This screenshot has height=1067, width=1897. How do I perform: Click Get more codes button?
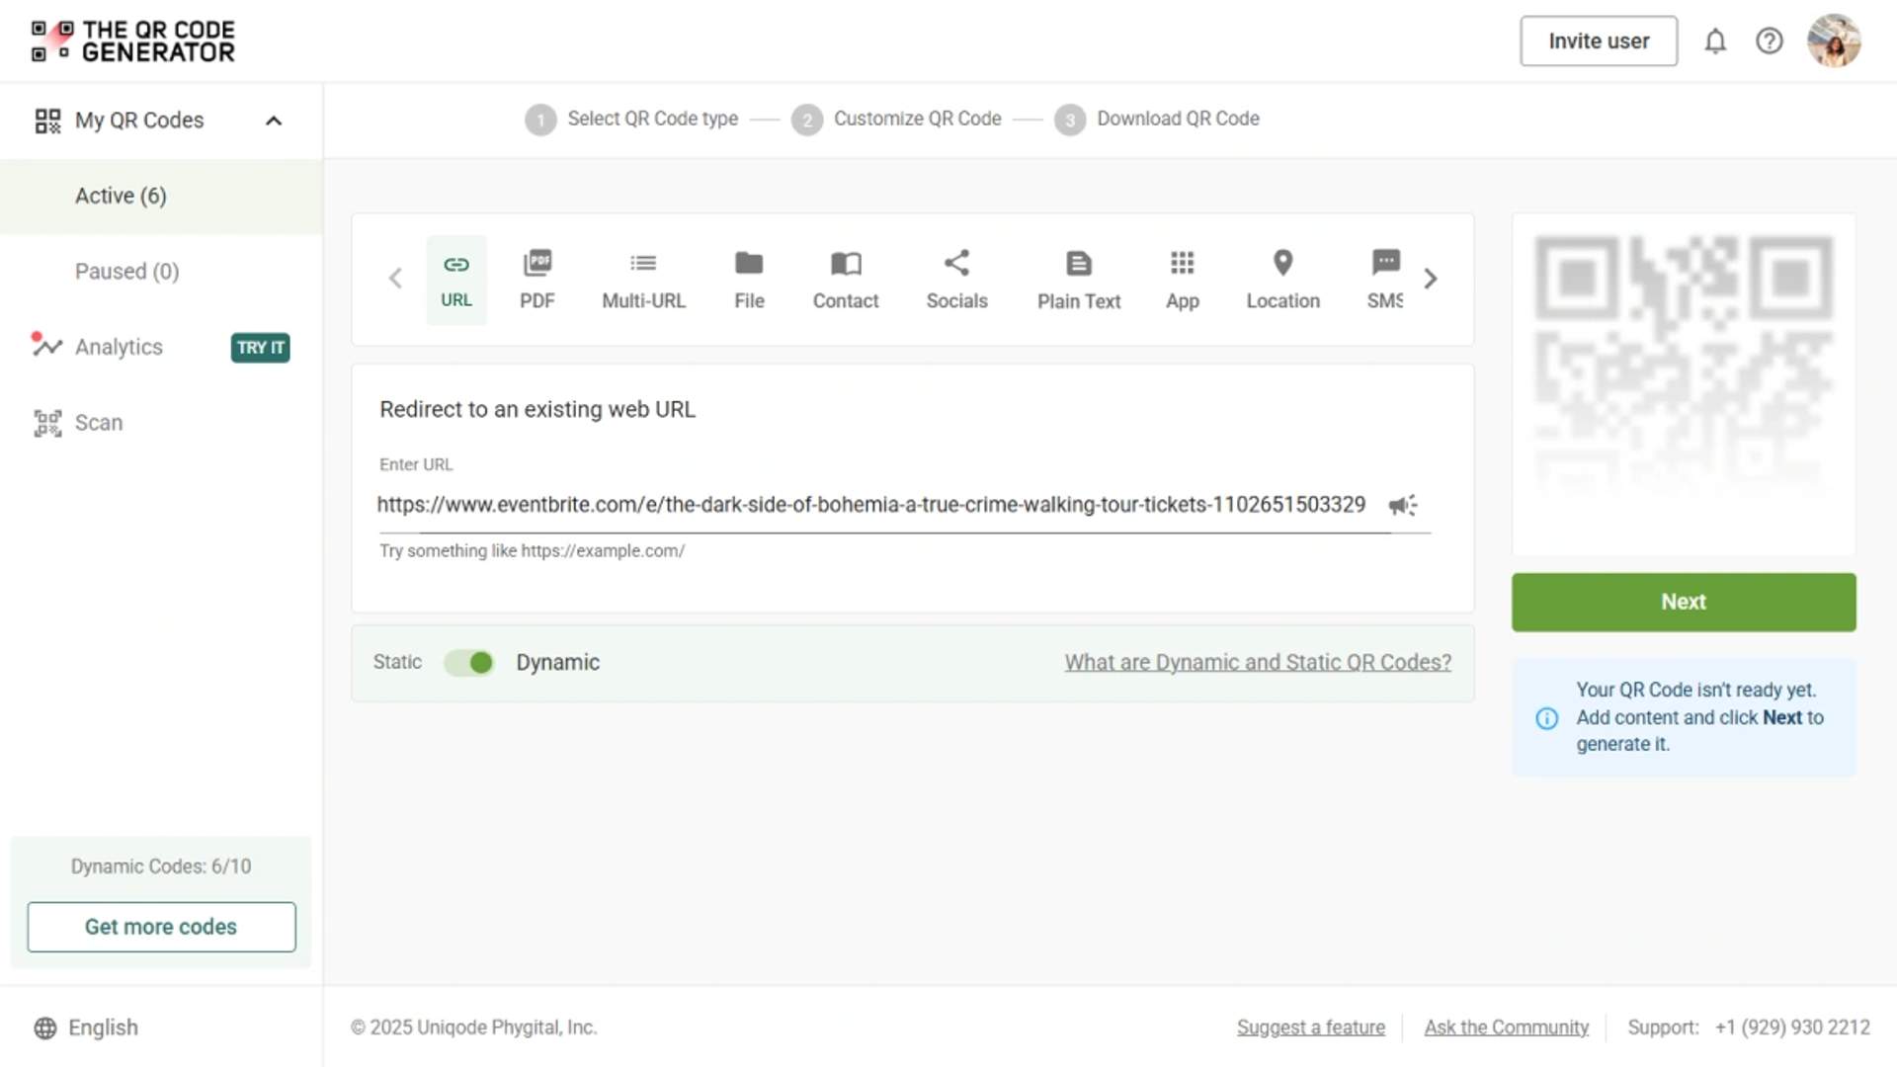pos(161,927)
